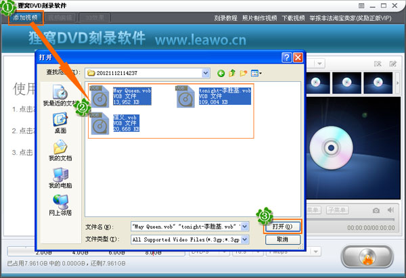
Task: Click the 添加视频 (Add Video) toolbar button
Action: tap(26, 18)
